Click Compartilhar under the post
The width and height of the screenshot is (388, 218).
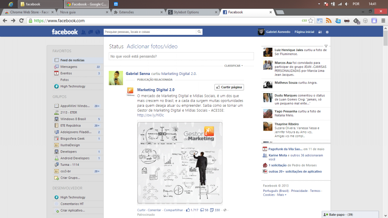[173, 210]
